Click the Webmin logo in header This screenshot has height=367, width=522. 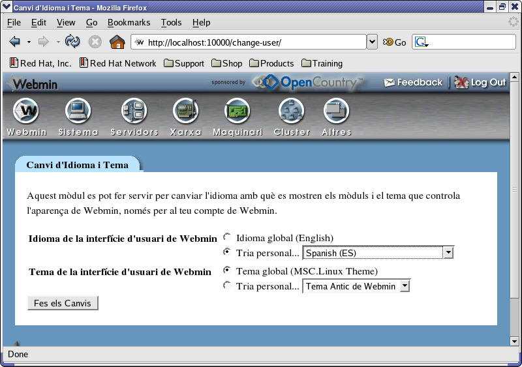click(x=32, y=83)
